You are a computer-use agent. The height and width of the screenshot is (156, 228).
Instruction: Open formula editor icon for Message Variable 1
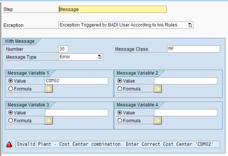tap(49, 89)
